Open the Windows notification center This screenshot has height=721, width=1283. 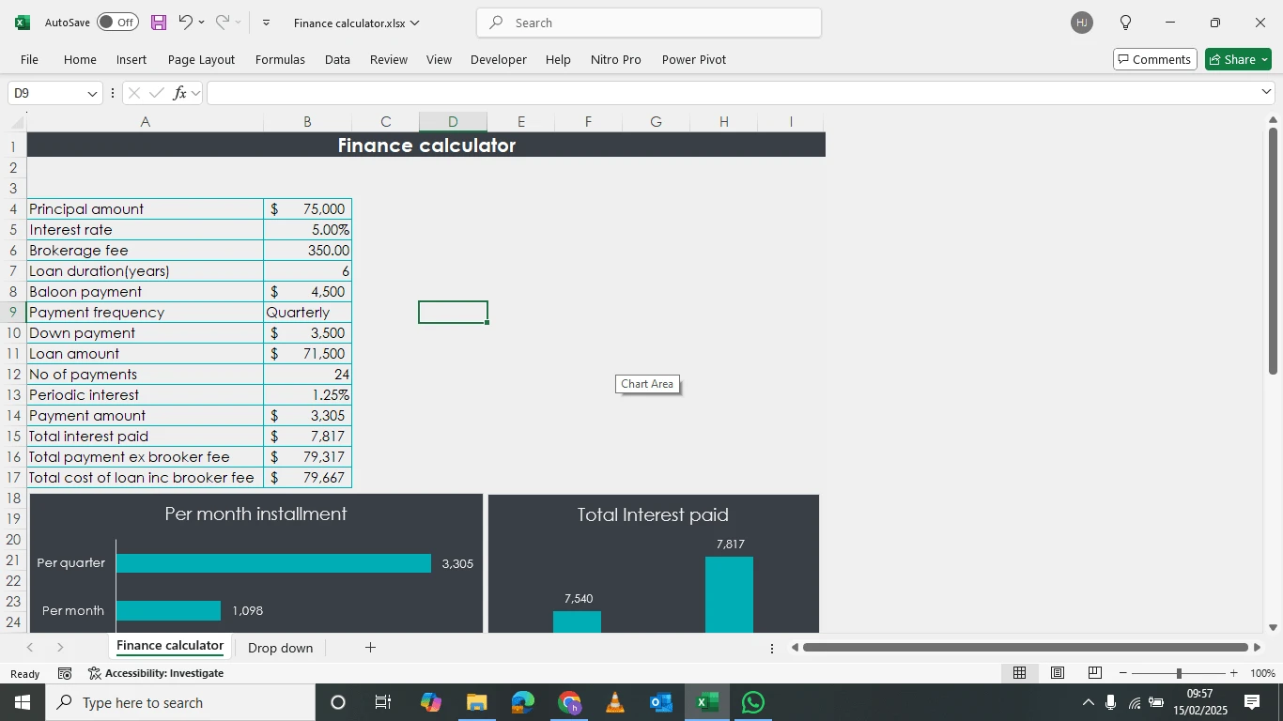tap(1251, 702)
